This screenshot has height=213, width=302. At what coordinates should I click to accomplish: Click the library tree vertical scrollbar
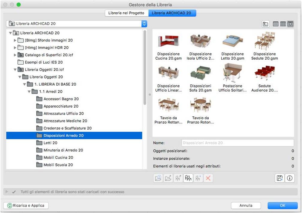click(145, 68)
